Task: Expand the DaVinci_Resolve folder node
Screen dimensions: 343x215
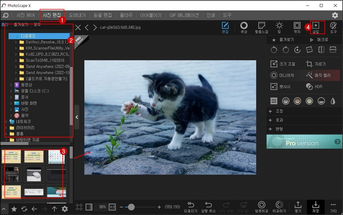Action: (16, 42)
